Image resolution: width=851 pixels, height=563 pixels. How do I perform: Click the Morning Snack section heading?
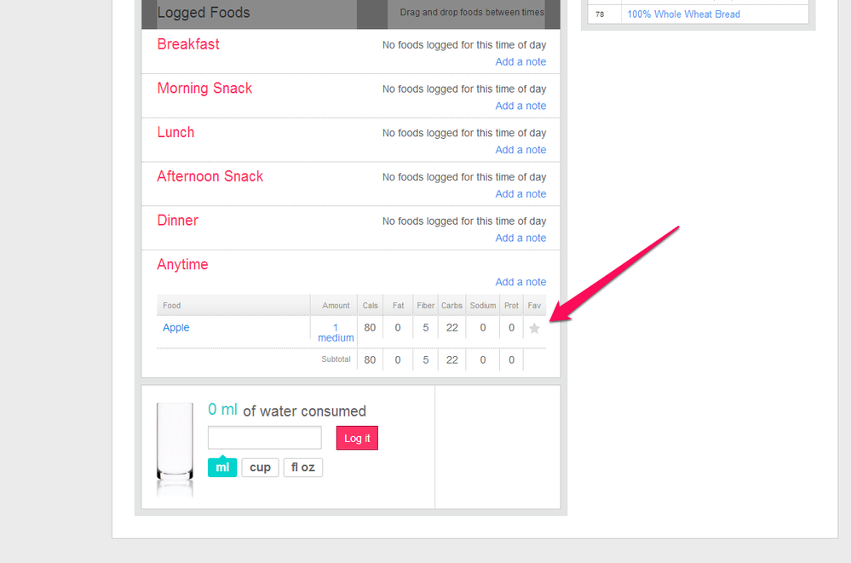(204, 88)
